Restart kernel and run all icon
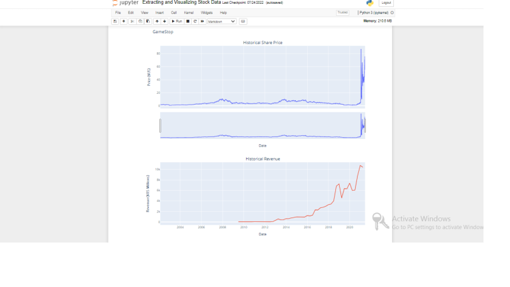Viewport: 510px width, 287px height. pos(202,22)
